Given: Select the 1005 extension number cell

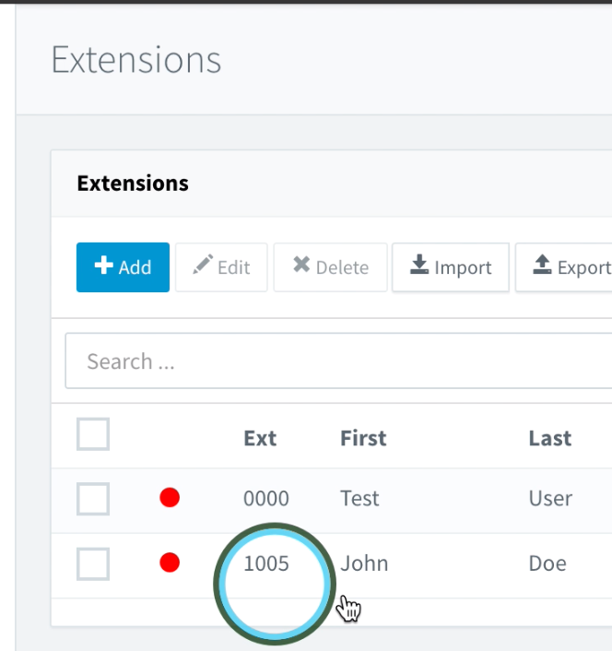Looking at the screenshot, I should [x=266, y=563].
